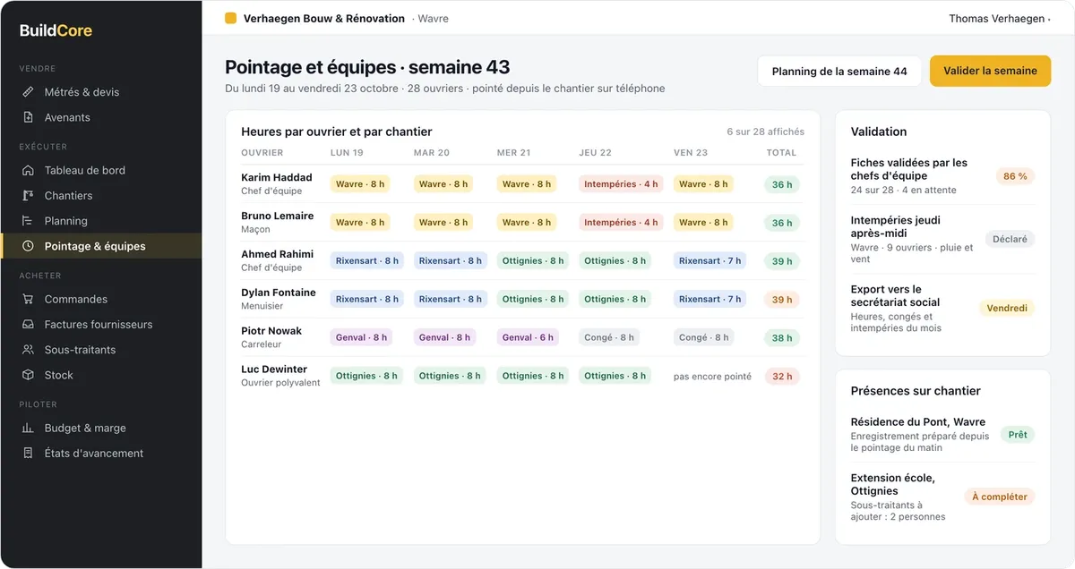Click the yellow company square icon

coord(231,18)
